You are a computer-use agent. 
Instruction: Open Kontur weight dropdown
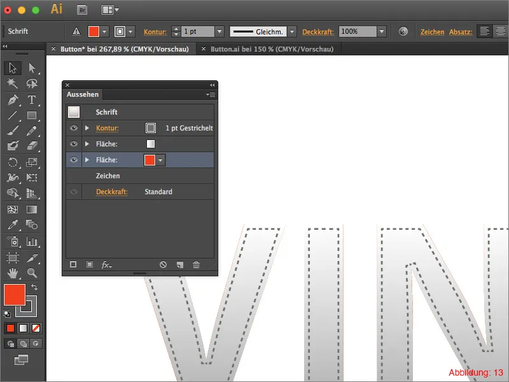point(220,31)
